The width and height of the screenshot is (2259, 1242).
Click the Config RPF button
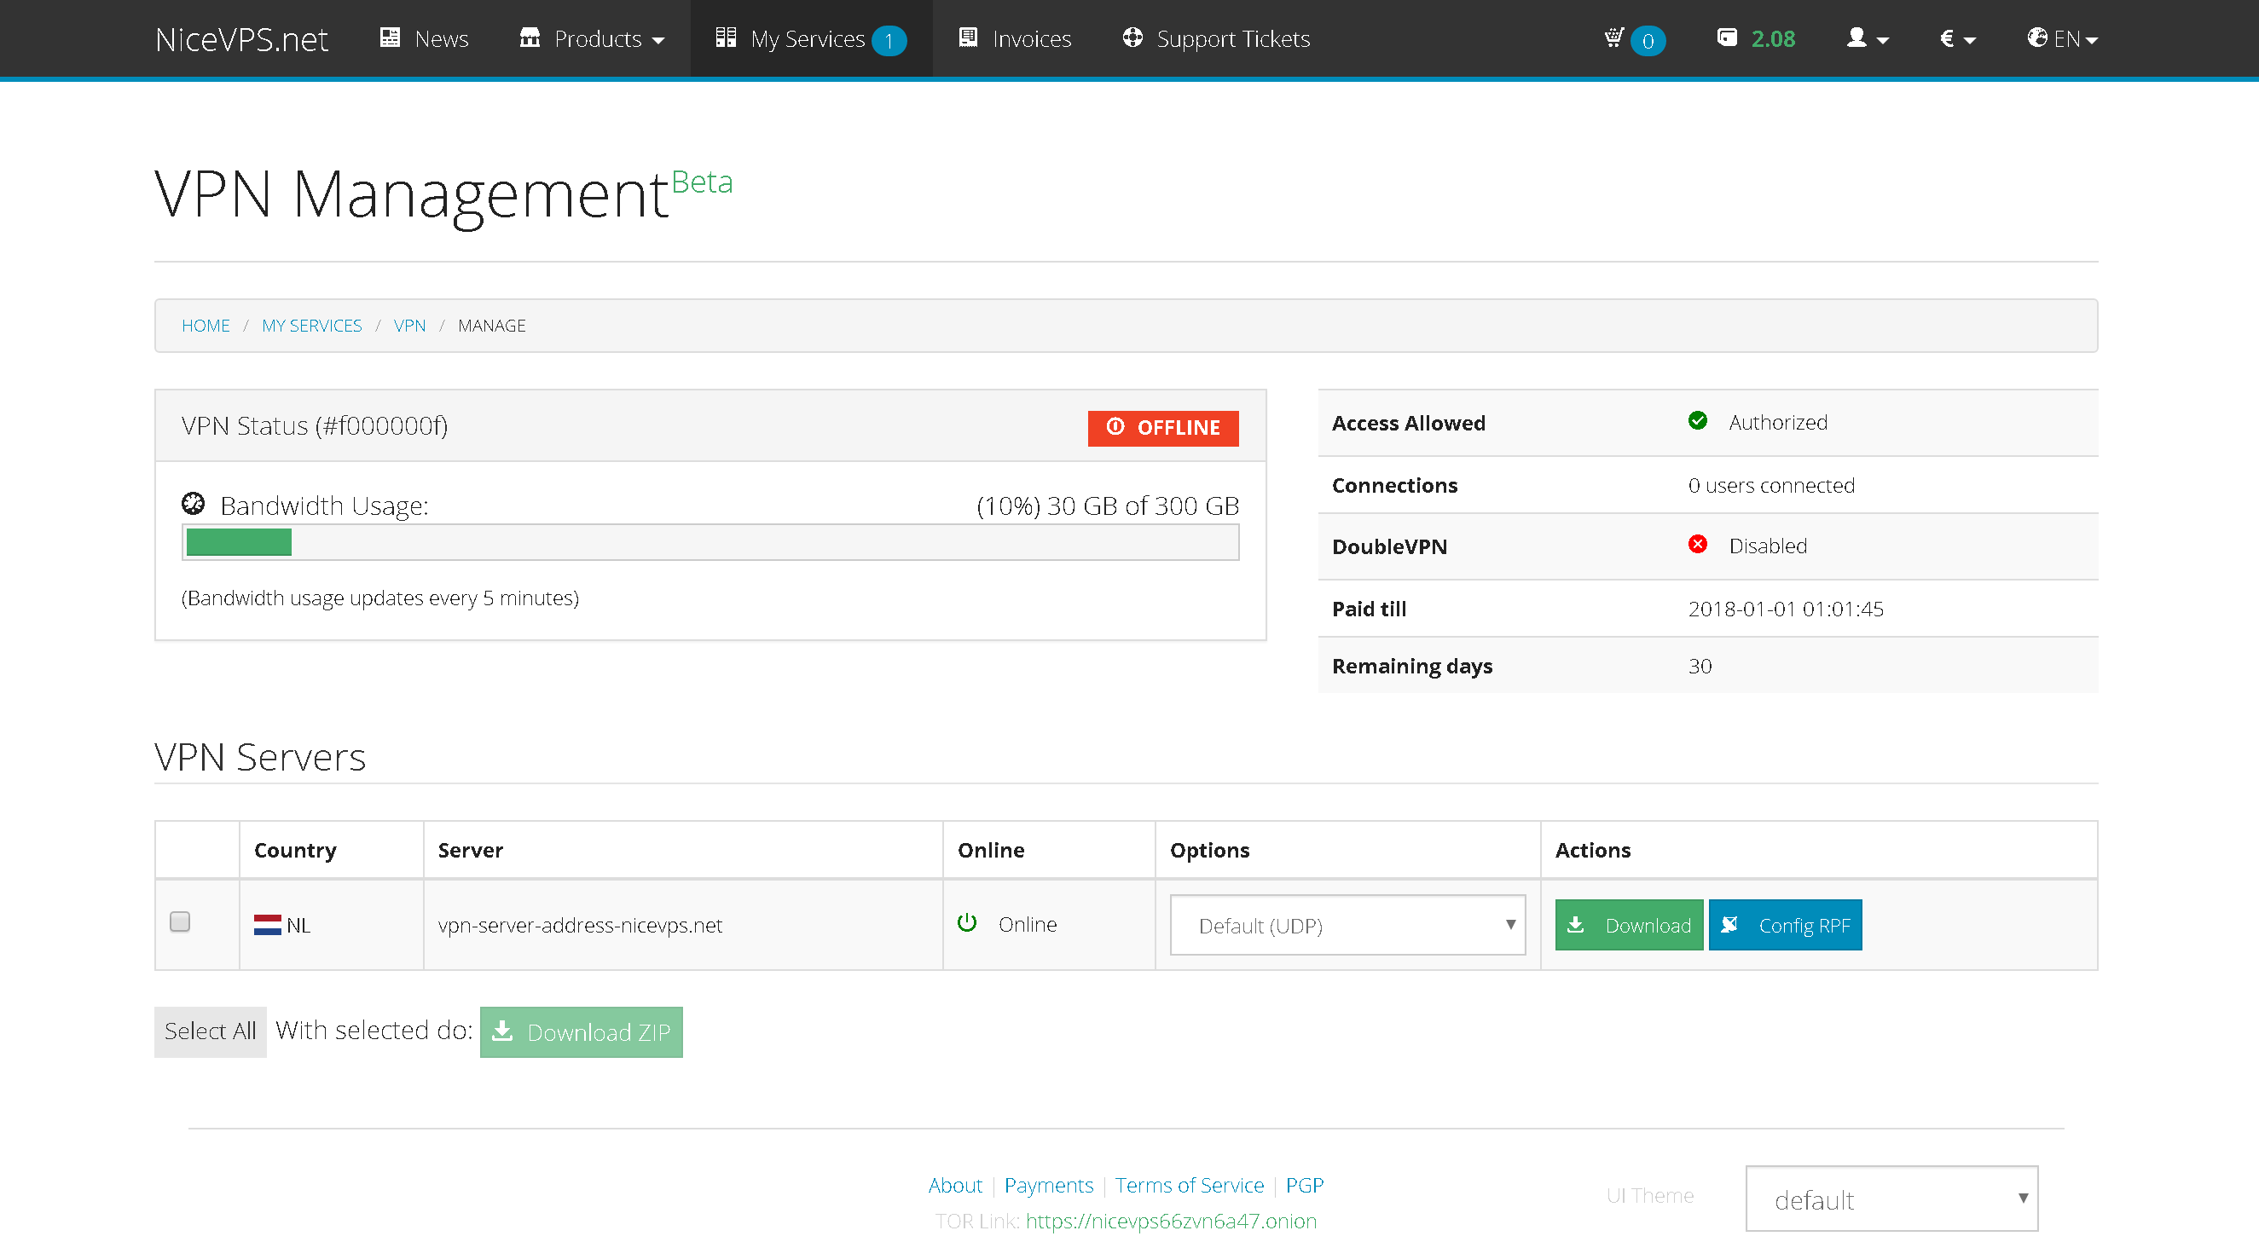[x=1784, y=925]
